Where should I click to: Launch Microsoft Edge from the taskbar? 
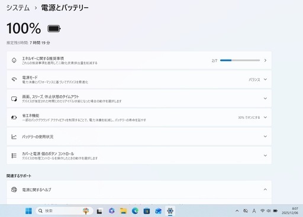135,211
